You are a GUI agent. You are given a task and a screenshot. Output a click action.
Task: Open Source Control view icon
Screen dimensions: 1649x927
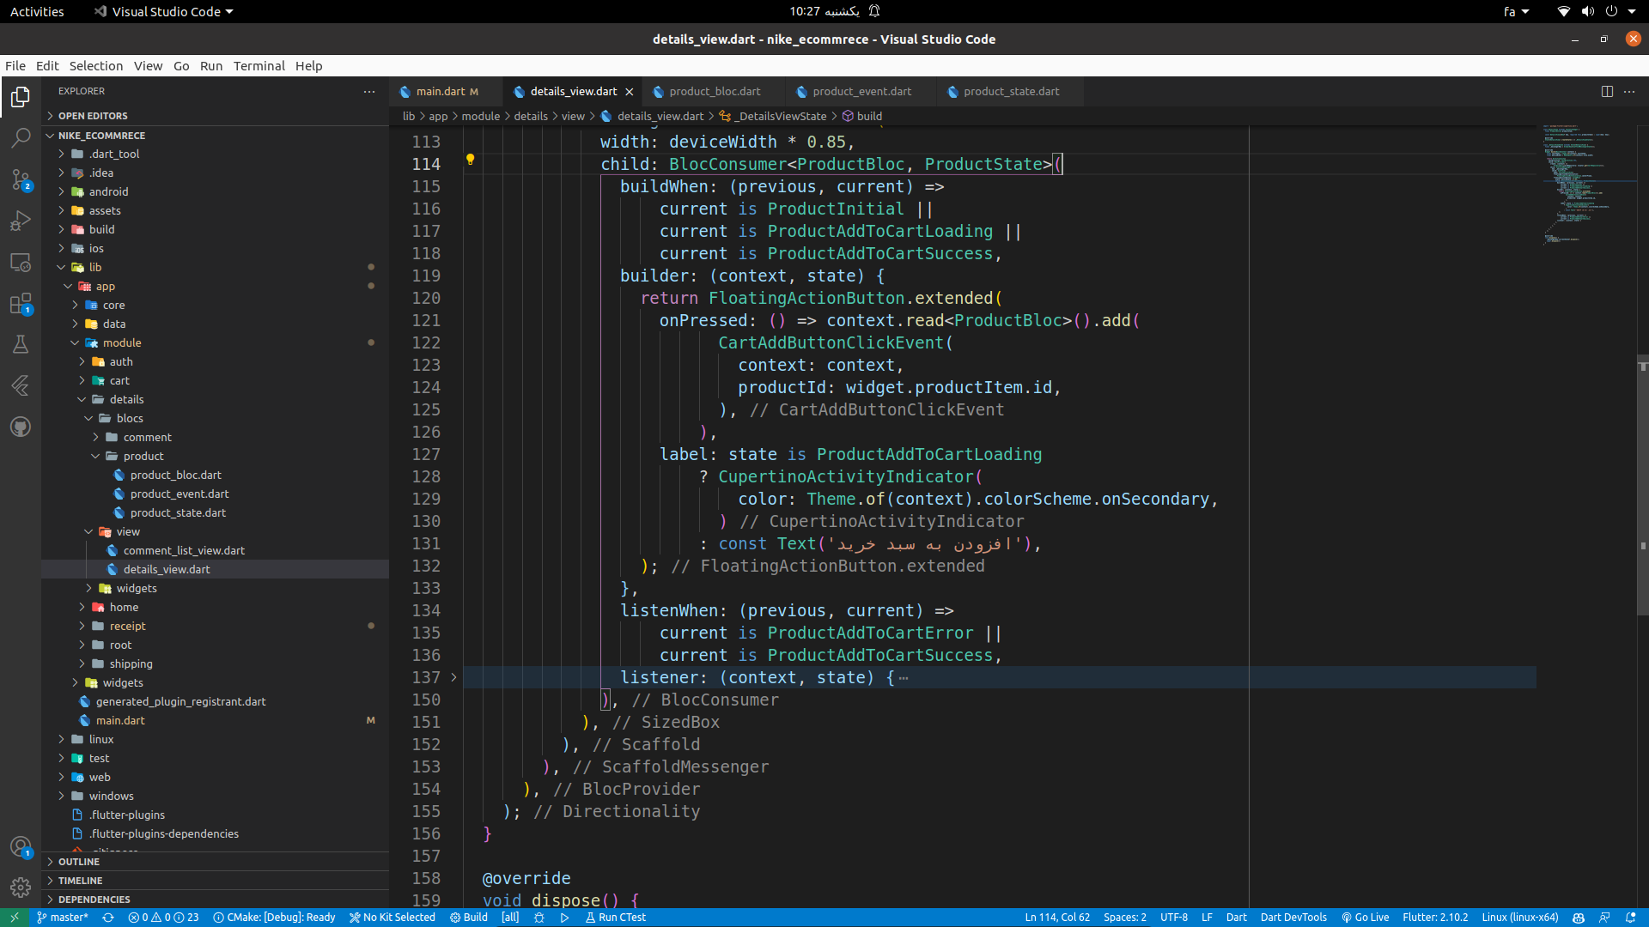coord(21,179)
